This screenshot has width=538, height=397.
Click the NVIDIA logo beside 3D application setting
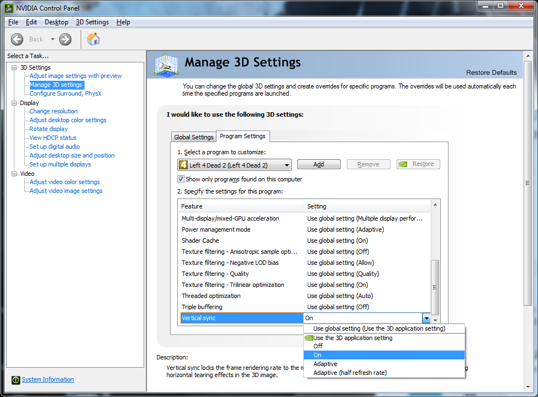[309, 338]
